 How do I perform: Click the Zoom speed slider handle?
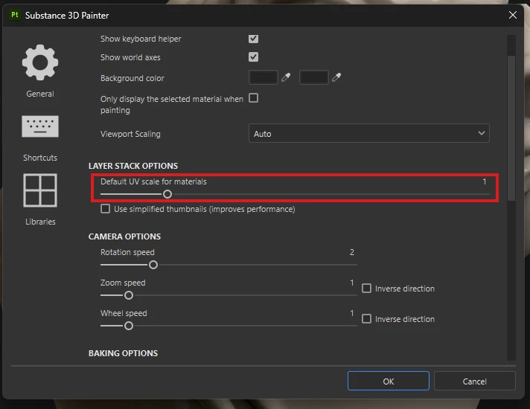(129, 295)
